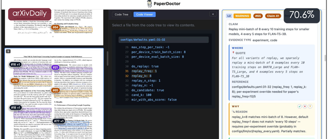Click the #65 badge in claim panel
328x139 pixels.
click(258, 16)
